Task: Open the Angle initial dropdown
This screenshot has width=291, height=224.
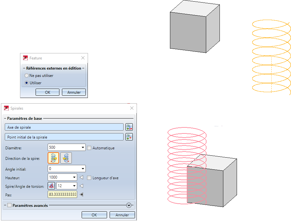Action: [x=83, y=169]
